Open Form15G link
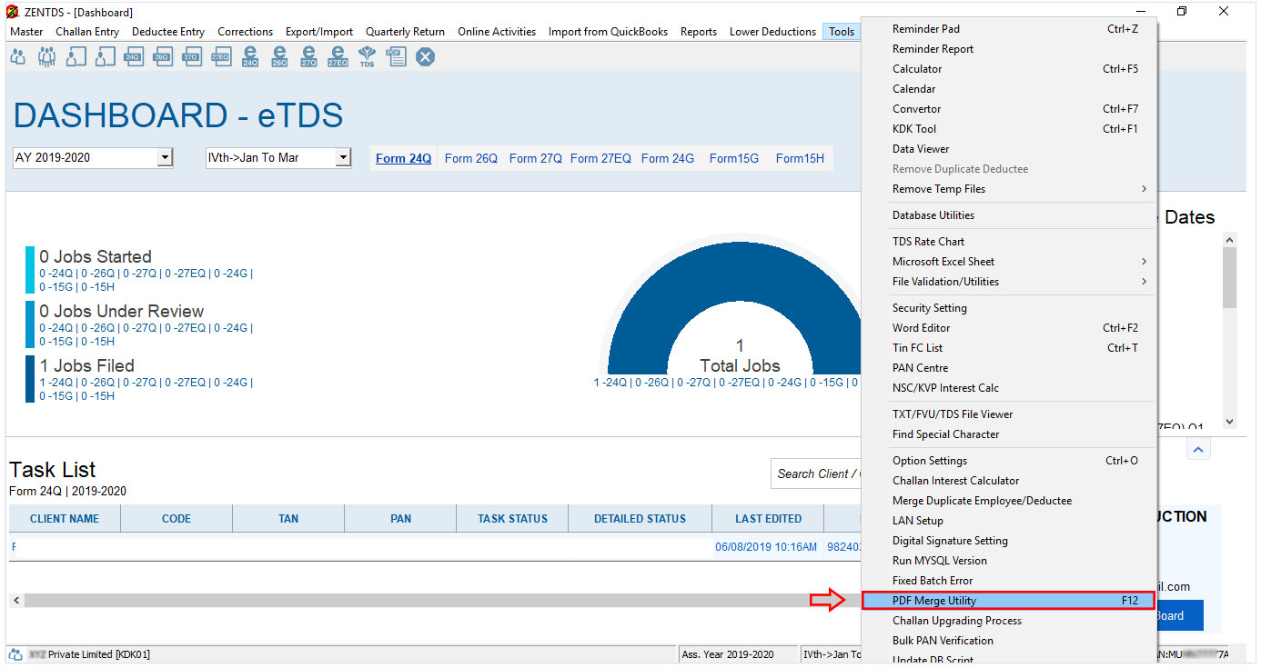This screenshot has width=1261, height=668. pyautogui.click(x=734, y=158)
